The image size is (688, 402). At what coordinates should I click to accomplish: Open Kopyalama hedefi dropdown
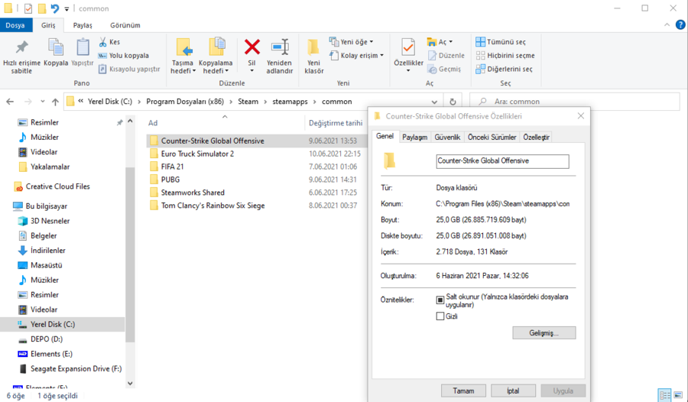point(216,57)
